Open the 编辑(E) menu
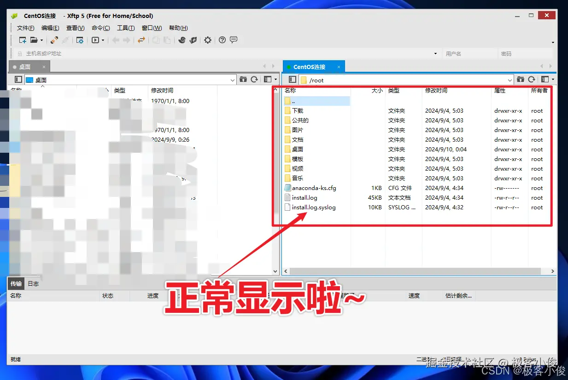This screenshot has width=568, height=380. [x=50, y=28]
